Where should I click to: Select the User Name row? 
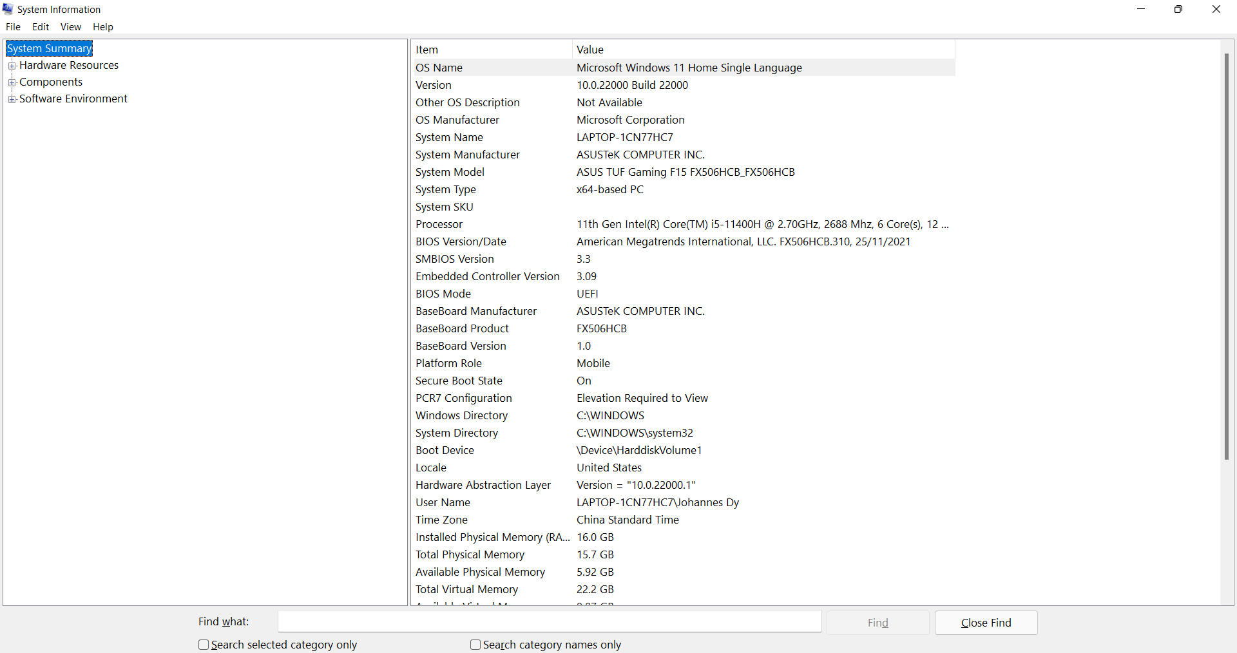pyautogui.click(x=683, y=502)
